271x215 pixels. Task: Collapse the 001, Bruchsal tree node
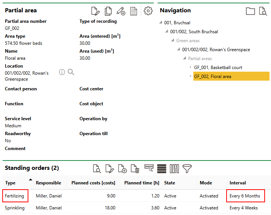(x=161, y=23)
